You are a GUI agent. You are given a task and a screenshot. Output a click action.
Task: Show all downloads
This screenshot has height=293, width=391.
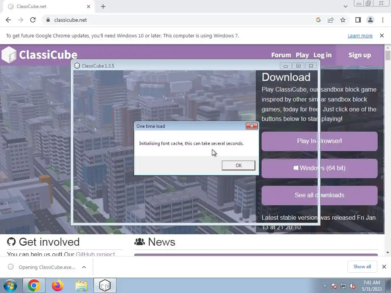pos(362,267)
